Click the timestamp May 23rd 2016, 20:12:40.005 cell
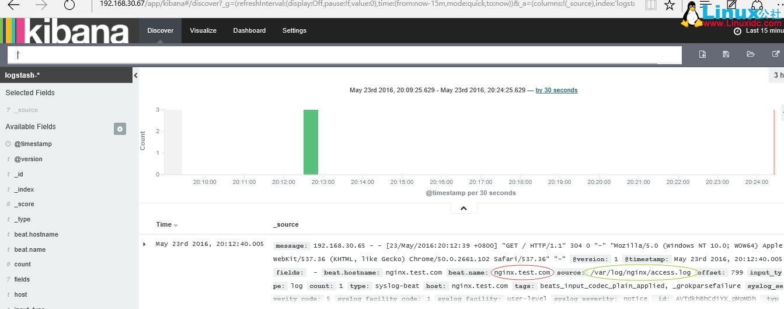The width and height of the screenshot is (784, 309). [210, 244]
